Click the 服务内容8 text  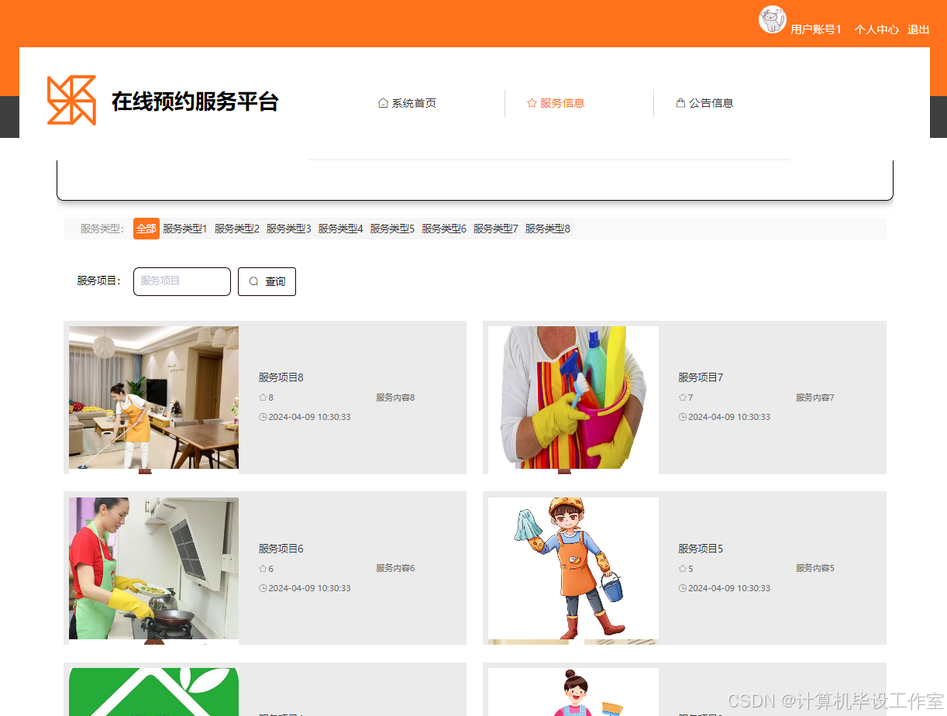395,398
